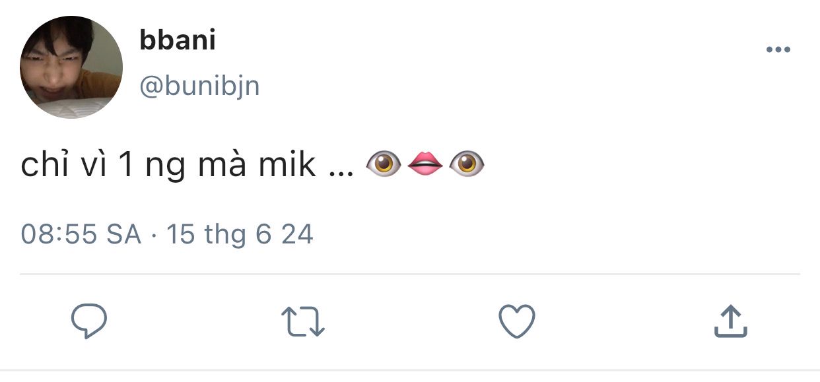820x382 pixels.
Task: Open the profile via display name bbani
Action: click(x=178, y=41)
